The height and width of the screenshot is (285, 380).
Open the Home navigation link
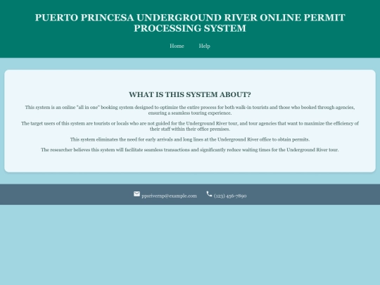177,46
